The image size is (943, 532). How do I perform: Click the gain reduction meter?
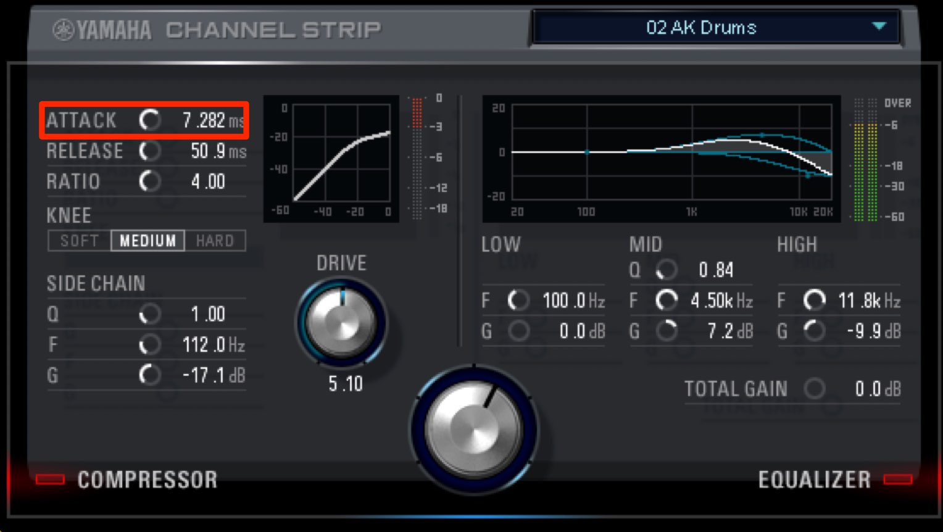(x=417, y=157)
